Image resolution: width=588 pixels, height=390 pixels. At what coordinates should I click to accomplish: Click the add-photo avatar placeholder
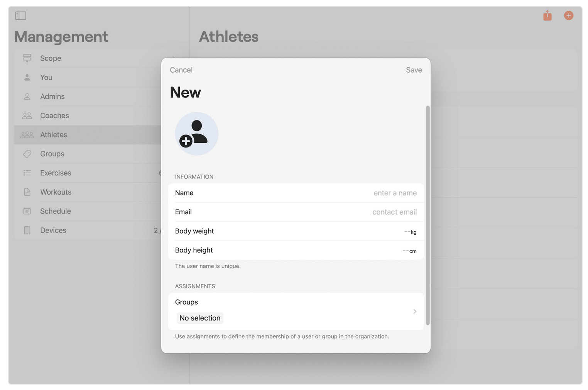coord(197,134)
